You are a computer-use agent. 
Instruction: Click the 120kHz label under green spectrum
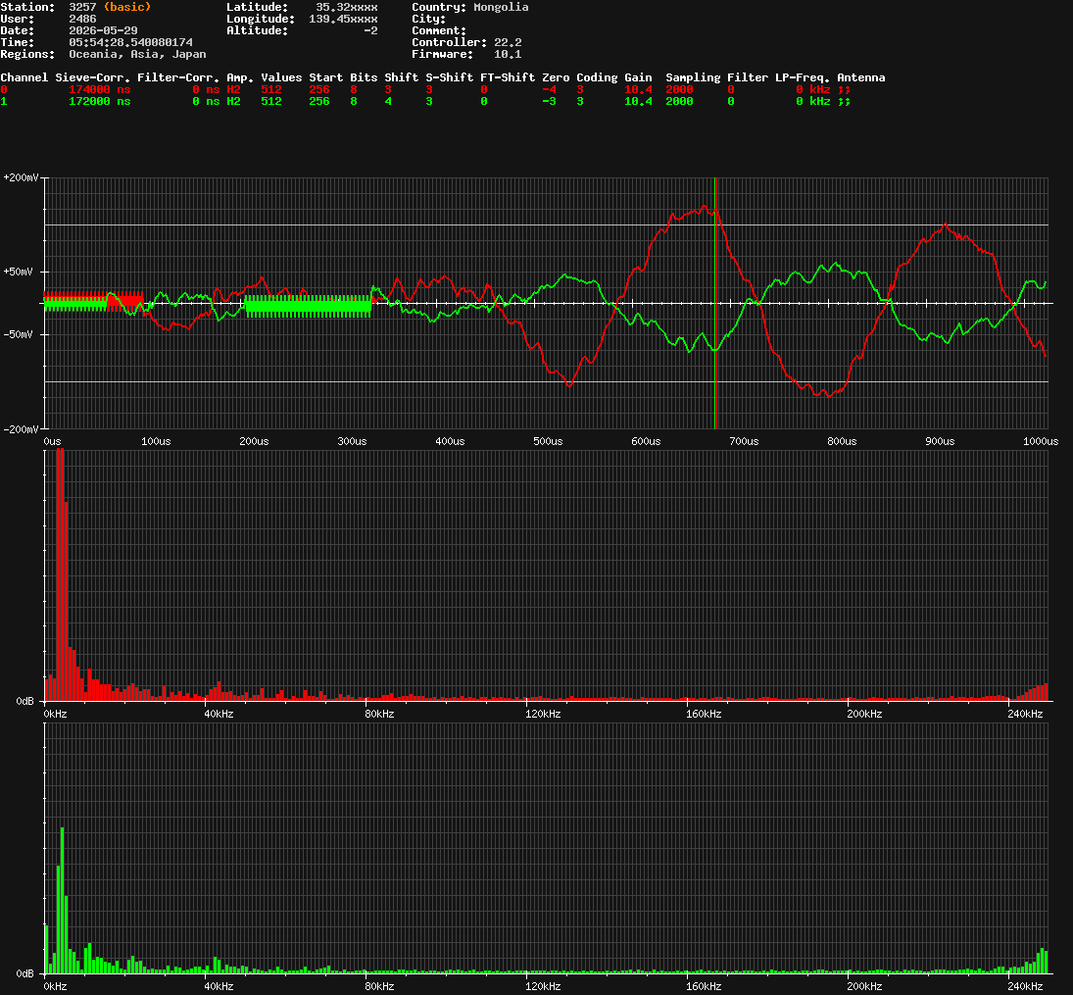(543, 986)
